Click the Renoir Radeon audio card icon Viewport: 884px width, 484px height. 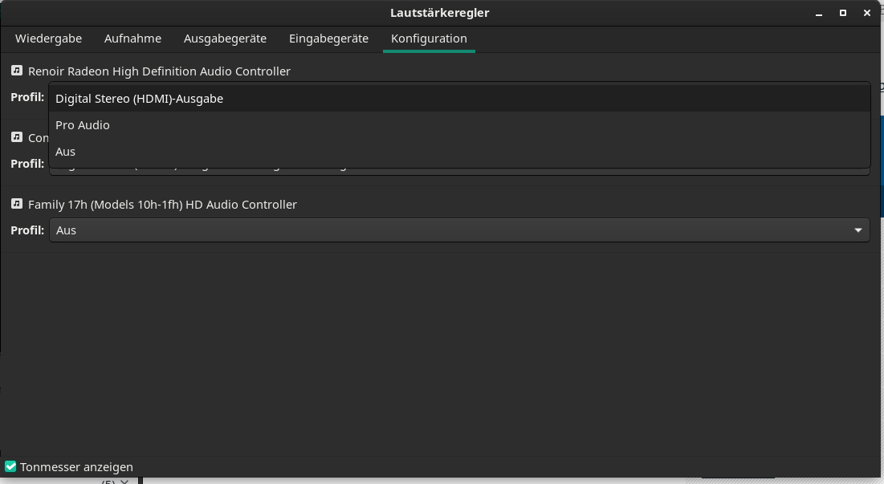[x=17, y=71]
